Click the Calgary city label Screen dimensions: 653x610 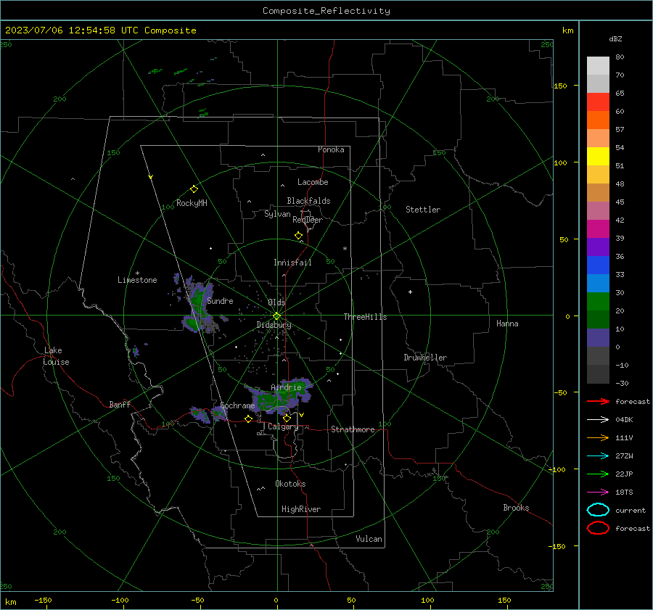(x=283, y=426)
